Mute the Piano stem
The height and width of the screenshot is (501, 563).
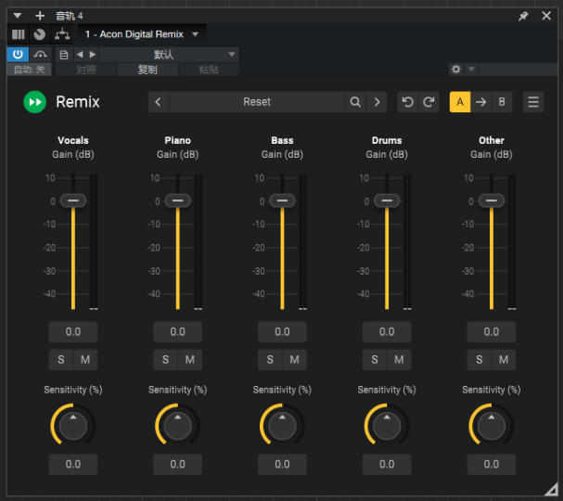(189, 360)
